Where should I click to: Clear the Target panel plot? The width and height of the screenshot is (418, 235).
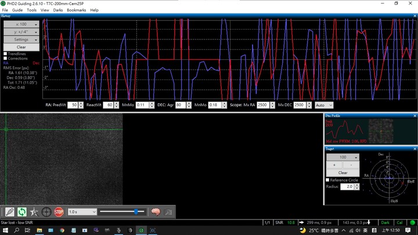tap(343, 173)
